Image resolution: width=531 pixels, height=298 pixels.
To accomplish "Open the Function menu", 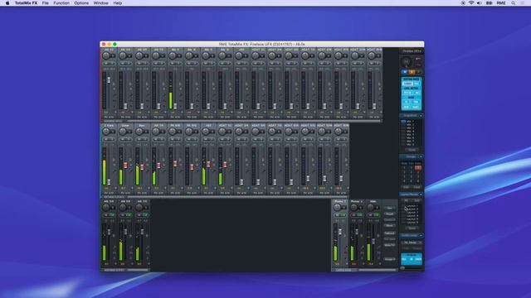I will 61,3.
